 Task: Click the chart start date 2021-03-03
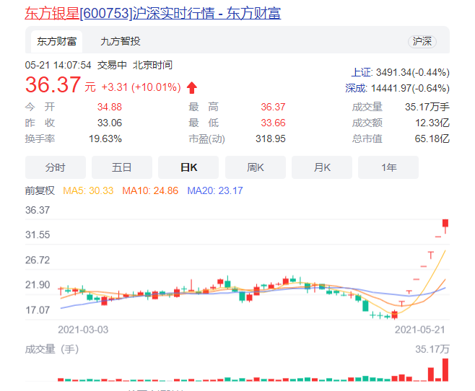83,330
